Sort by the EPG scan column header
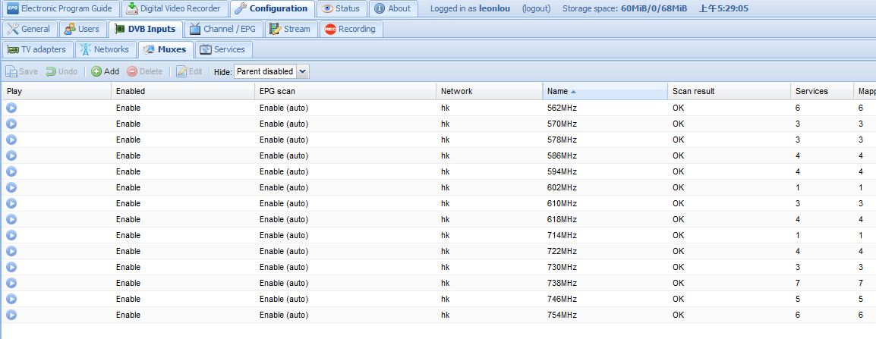The height and width of the screenshot is (339, 876). pyautogui.click(x=345, y=91)
